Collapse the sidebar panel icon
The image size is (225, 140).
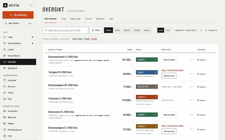[x=32, y=5]
